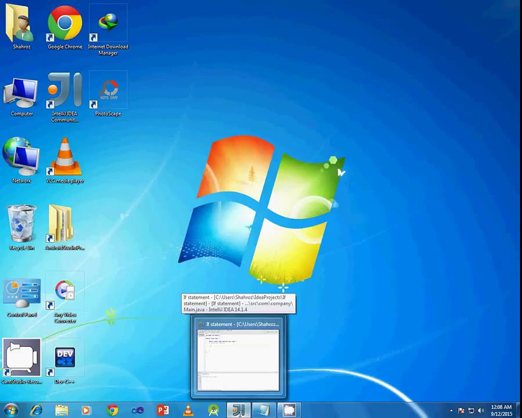This screenshot has width=522, height=418.
Task: Show hidden system tray icons
Action: (x=451, y=410)
